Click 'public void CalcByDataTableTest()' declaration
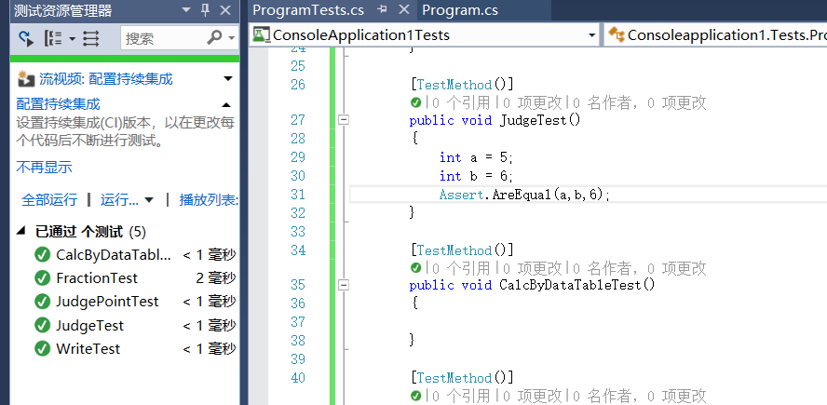This screenshot has width=827, height=405. pyautogui.click(x=532, y=285)
